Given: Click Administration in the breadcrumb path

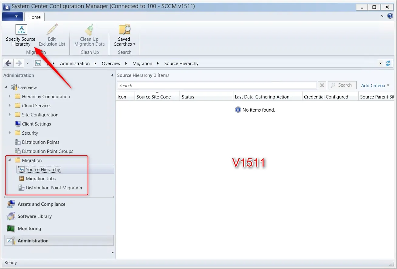Looking at the screenshot, I should (x=75, y=64).
